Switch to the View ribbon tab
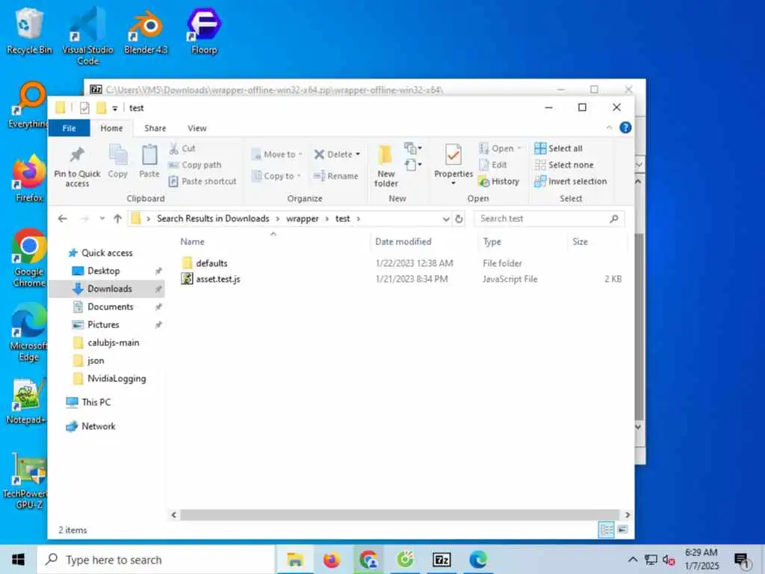Image resolution: width=765 pixels, height=574 pixels. click(x=197, y=129)
